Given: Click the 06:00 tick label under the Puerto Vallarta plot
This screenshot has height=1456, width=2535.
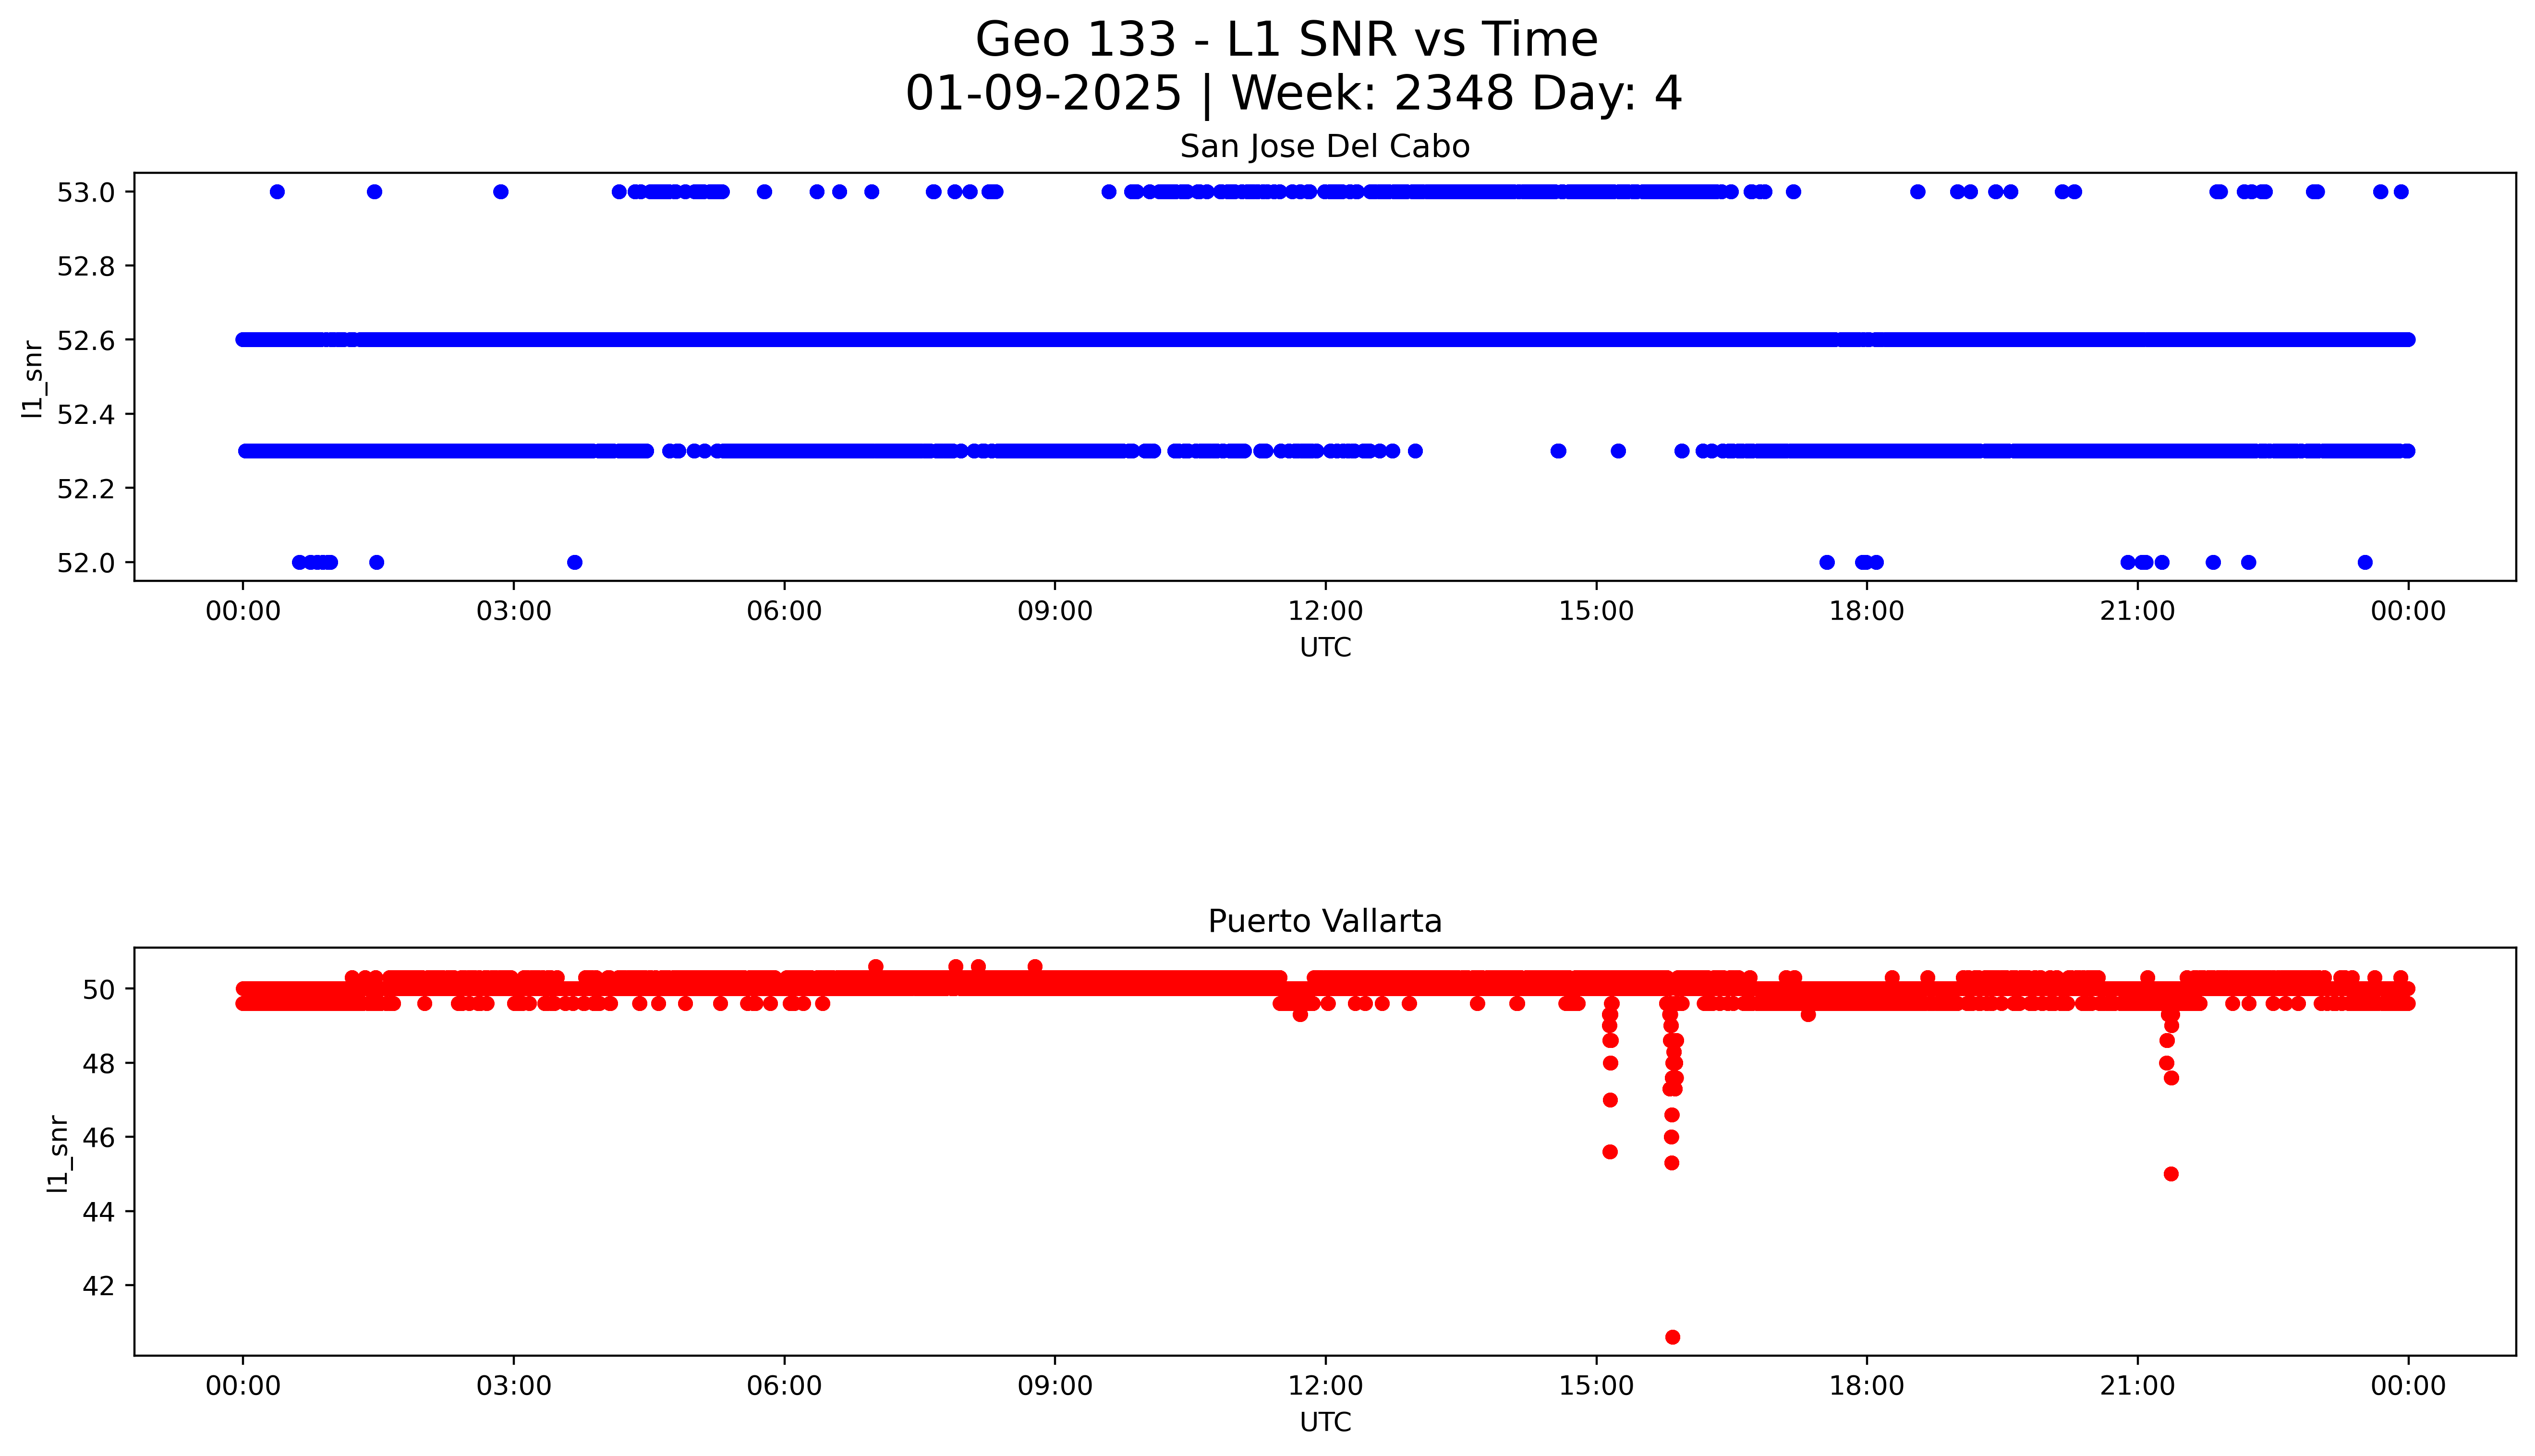Looking at the screenshot, I should (784, 1386).
